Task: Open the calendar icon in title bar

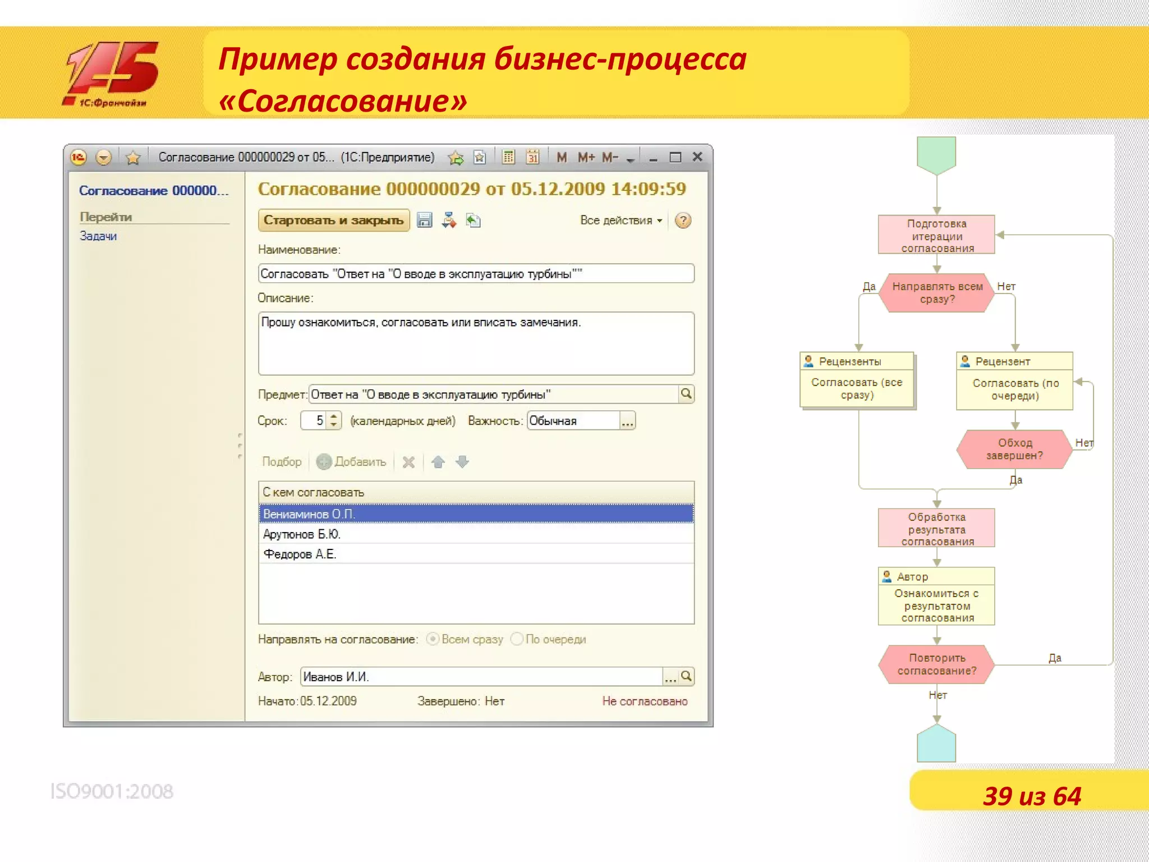Action: coord(532,157)
